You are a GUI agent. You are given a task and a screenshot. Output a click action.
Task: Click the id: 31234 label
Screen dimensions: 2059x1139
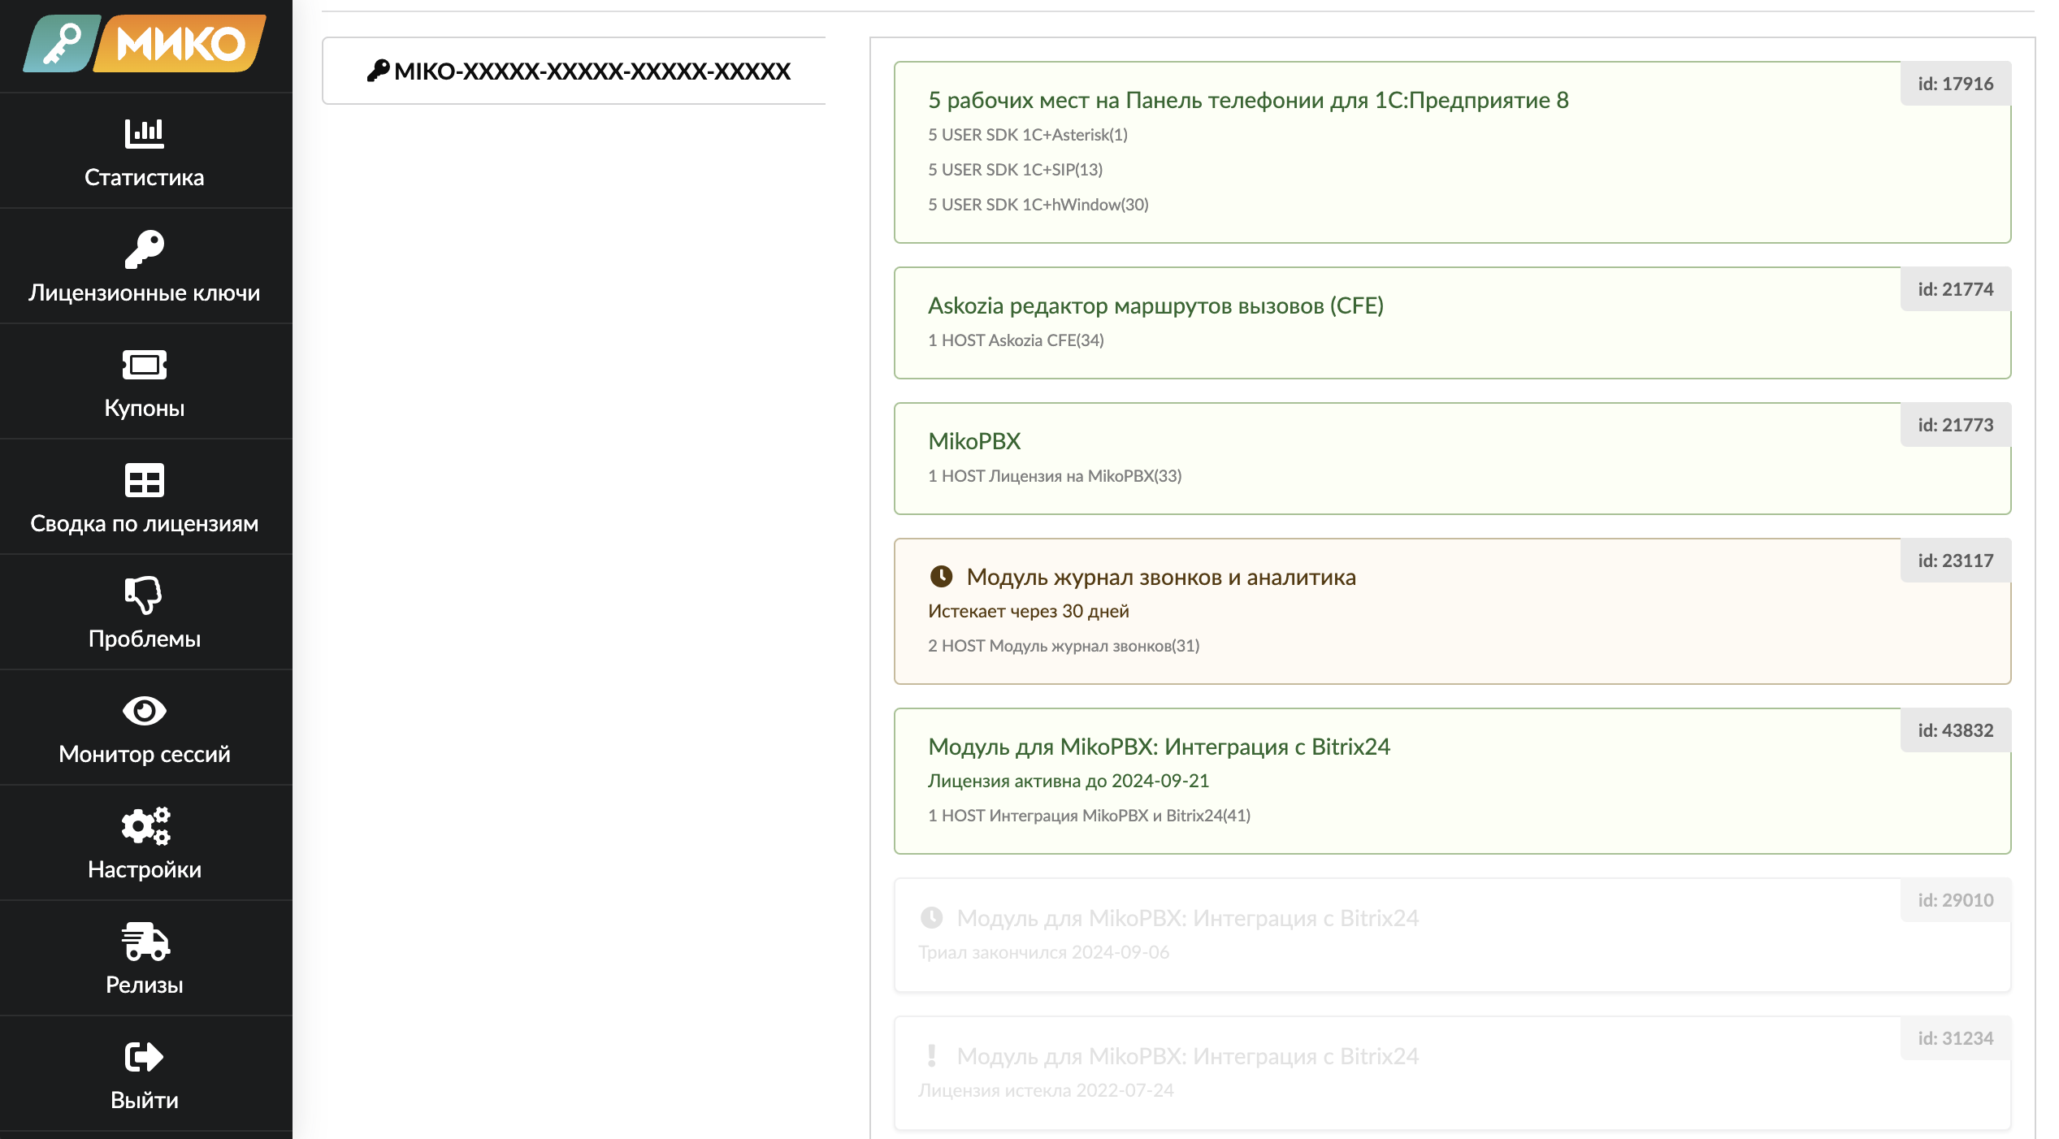1955,1038
